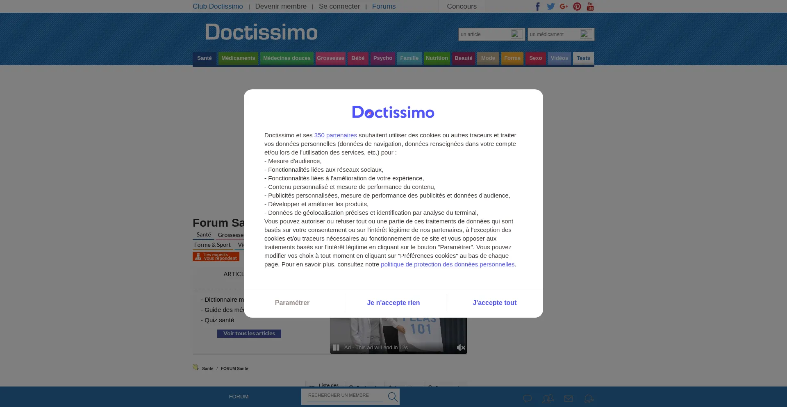
Task: Click Paramétrer cookie settings button
Action: (292, 302)
